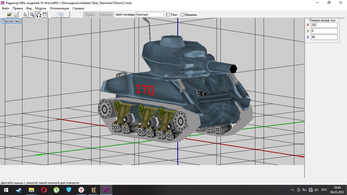Screen dimensions: 347x195
Task: Open the Файл menu
Action: [x=5, y=8]
